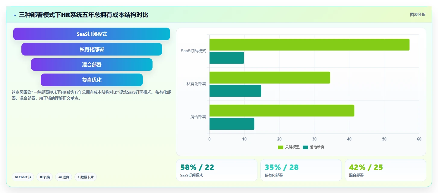
Task: Click the teal 落地难度 legend swatch
Action: pos(305,147)
